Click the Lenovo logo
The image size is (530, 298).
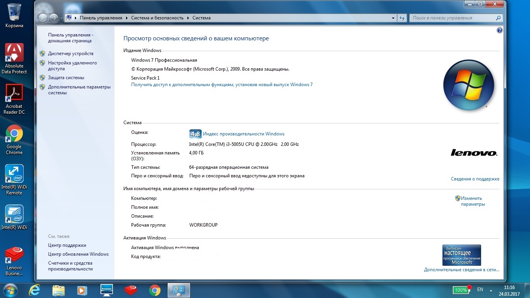pyautogui.click(x=474, y=153)
